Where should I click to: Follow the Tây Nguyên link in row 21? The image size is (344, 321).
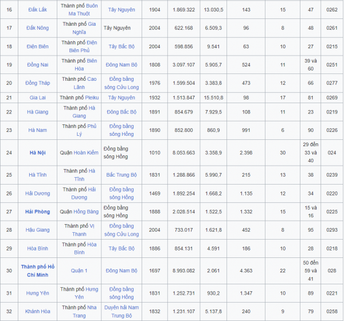(122, 97)
